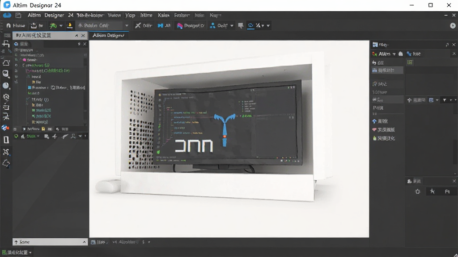Click the four-point cross icon under tree panel
458x257 pixels.
click(x=55, y=136)
